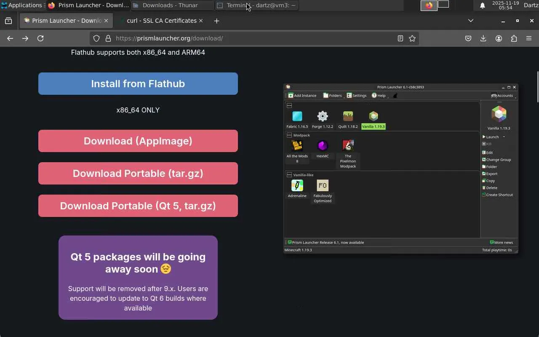Viewport: 539px width, 337px height.
Task: Switch to the Terminal dartz@vm3 window
Action: [257, 5]
